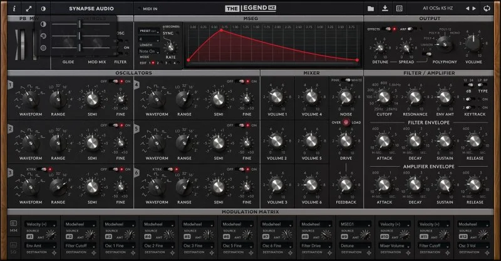Image resolution: width=501 pixels, height=261 pixels.
Task: Click destination learn crosshair for slot #5
Action: click(x=212, y=253)
